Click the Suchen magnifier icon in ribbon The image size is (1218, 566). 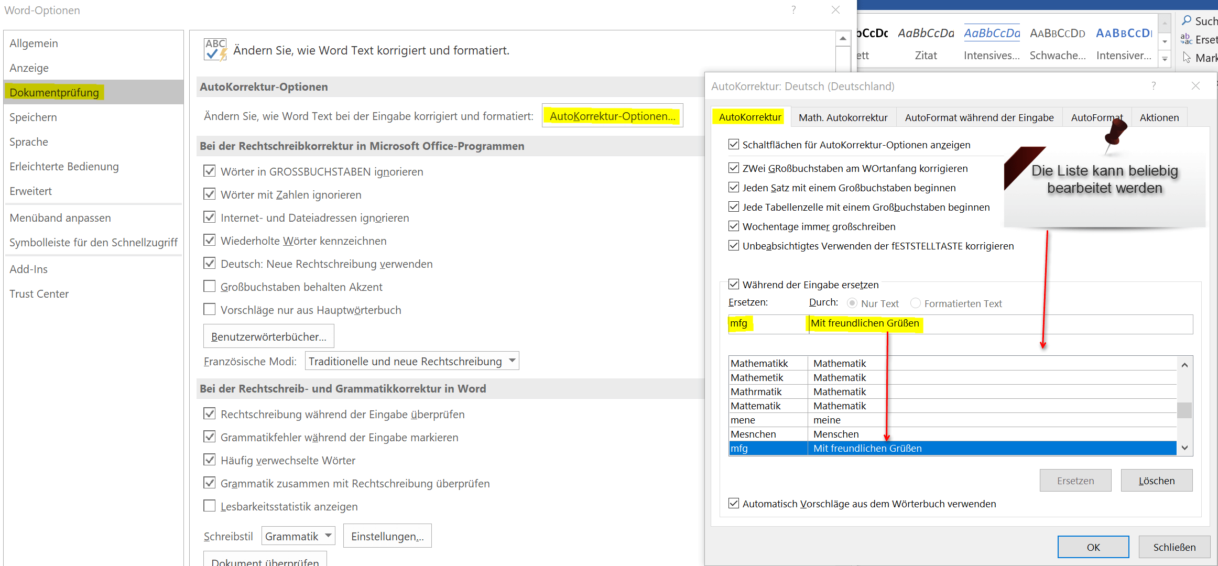pos(1187,20)
